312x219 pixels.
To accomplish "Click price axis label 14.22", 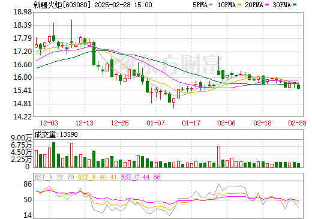I will point(22,116).
